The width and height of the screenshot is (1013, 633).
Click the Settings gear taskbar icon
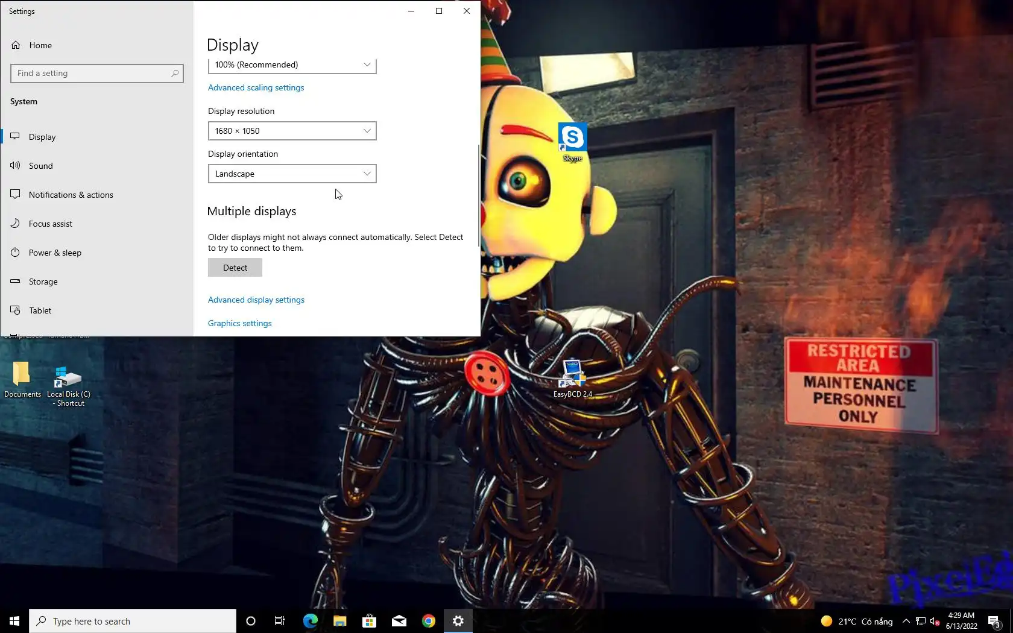point(458,621)
